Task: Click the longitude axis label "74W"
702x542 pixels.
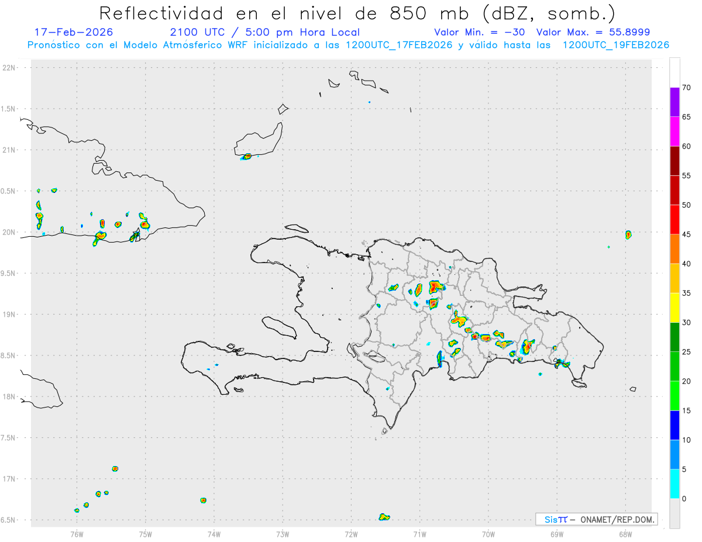Action: click(x=214, y=534)
